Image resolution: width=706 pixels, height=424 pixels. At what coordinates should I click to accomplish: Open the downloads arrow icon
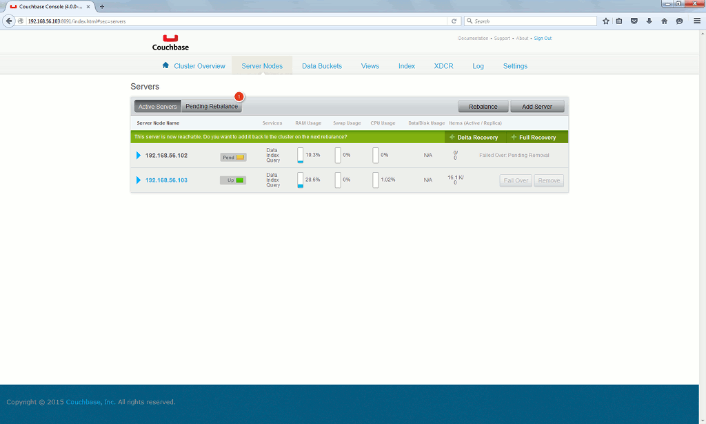[x=649, y=21]
